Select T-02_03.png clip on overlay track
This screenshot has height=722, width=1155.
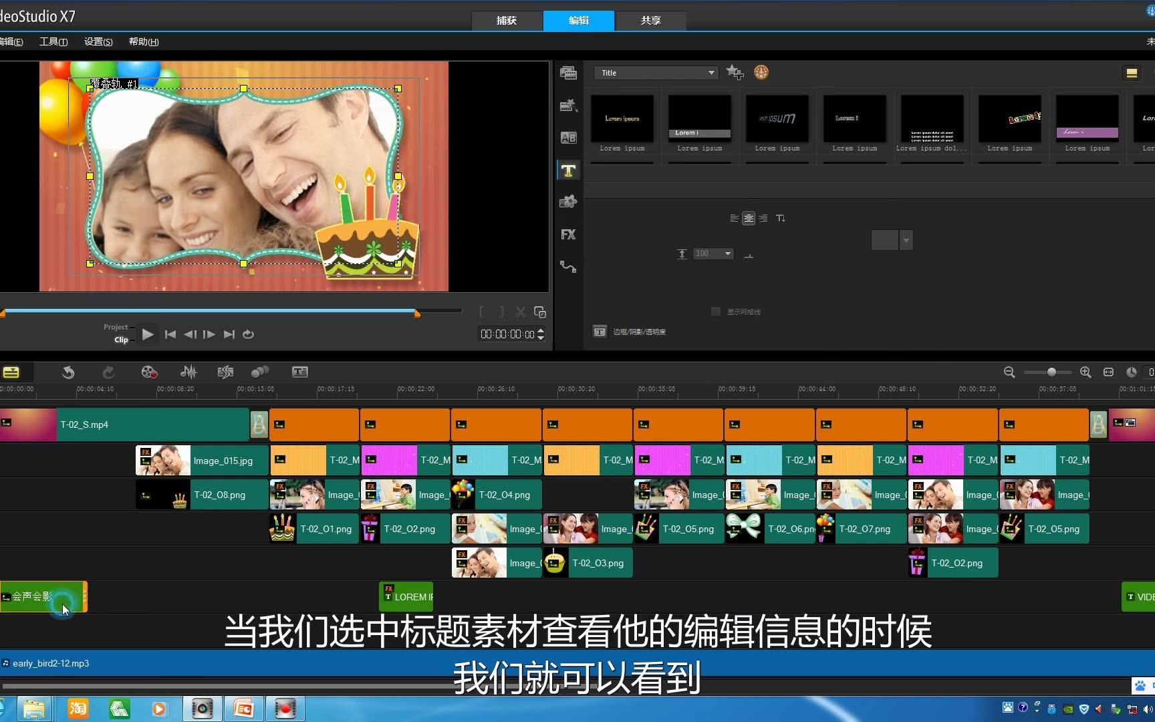tap(588, 563)
